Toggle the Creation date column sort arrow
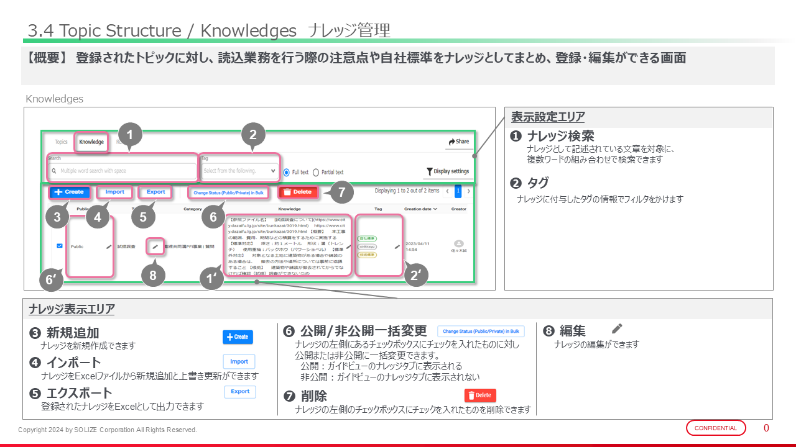This screenshot has width=796, height=447. 435,209
